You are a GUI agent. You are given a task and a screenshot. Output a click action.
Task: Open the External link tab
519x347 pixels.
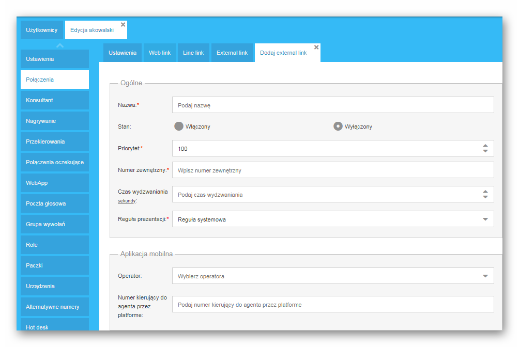coord(232,53)
